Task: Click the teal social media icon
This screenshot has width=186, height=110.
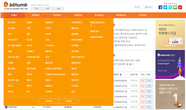Action: pyautogui.click(x=170, y=7)
